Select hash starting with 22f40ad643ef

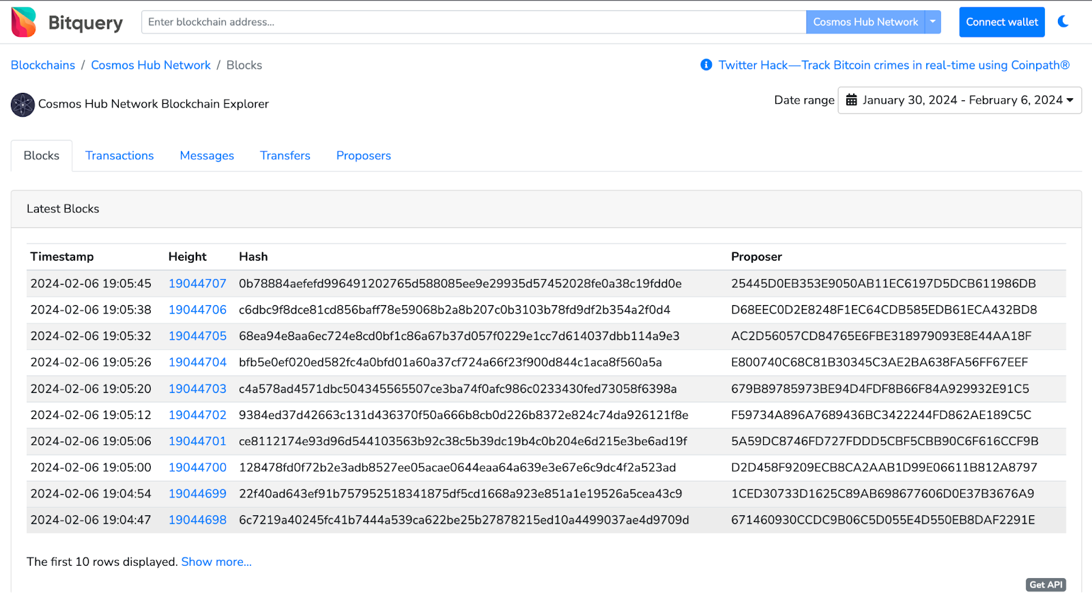click(461, 494)
